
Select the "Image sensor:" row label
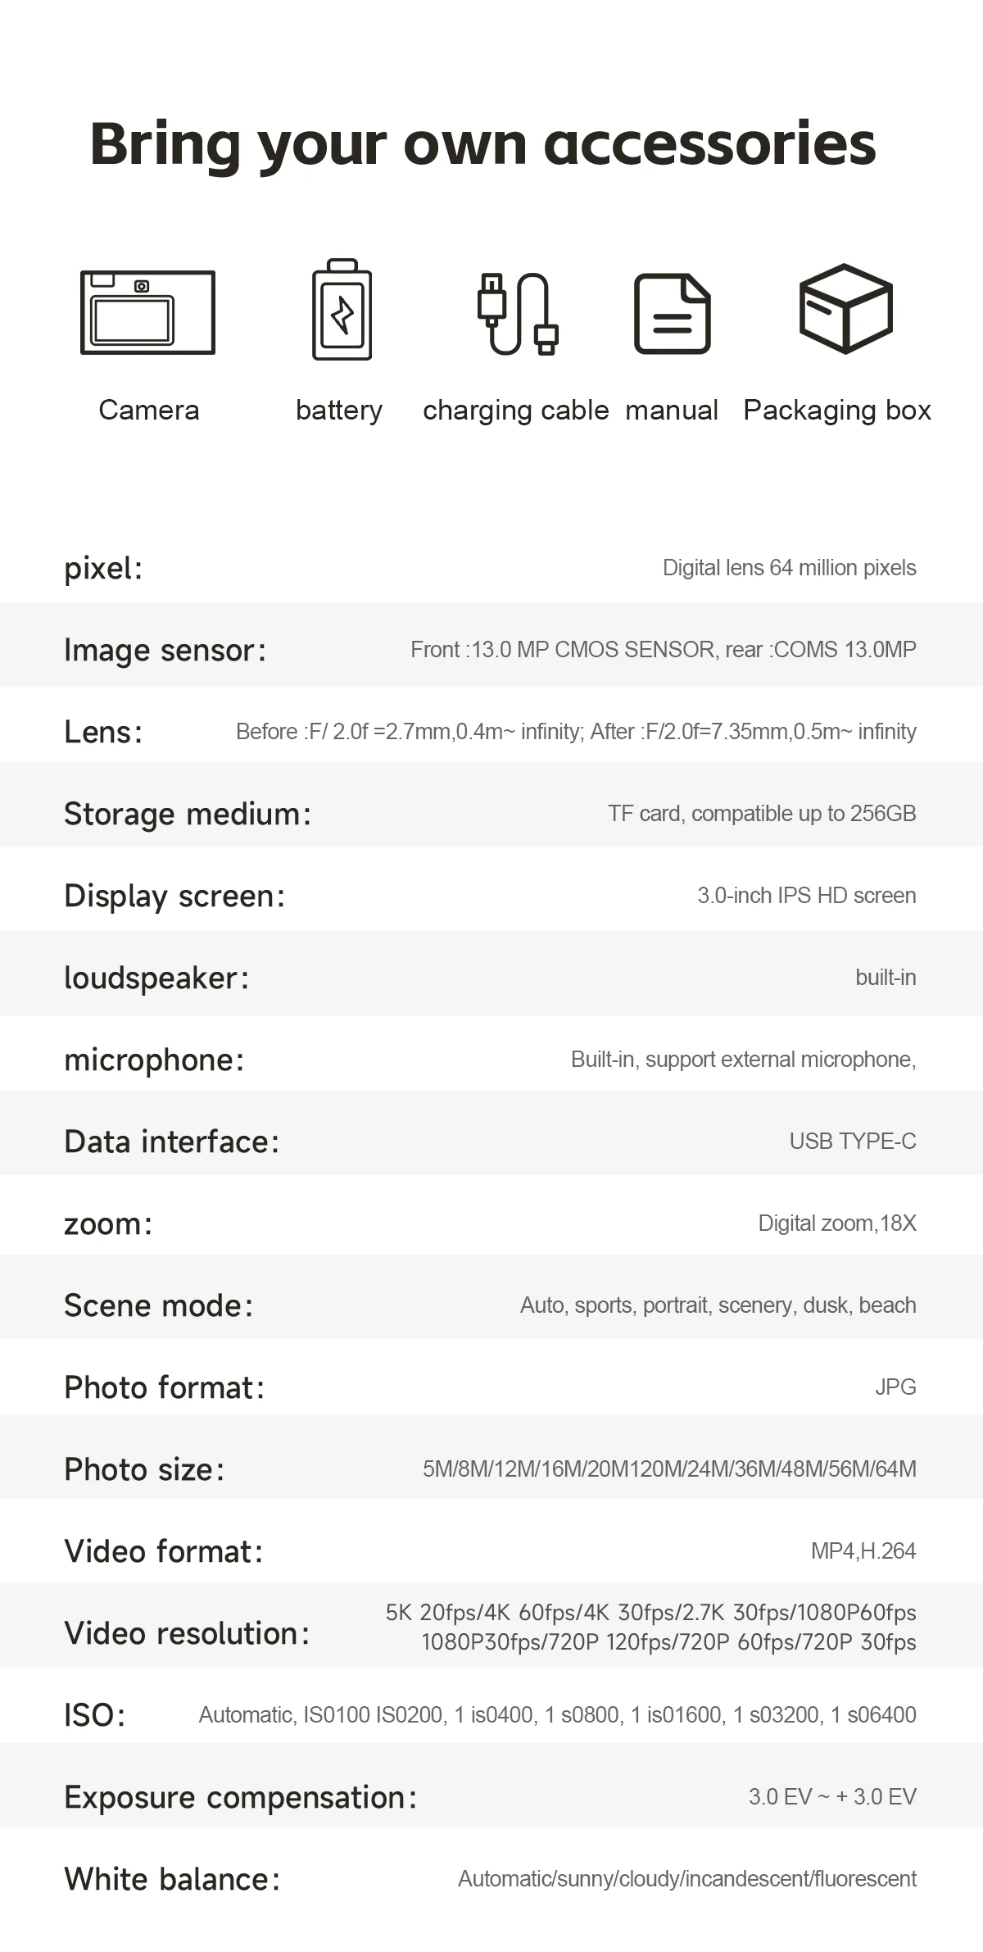coord(165,650)
